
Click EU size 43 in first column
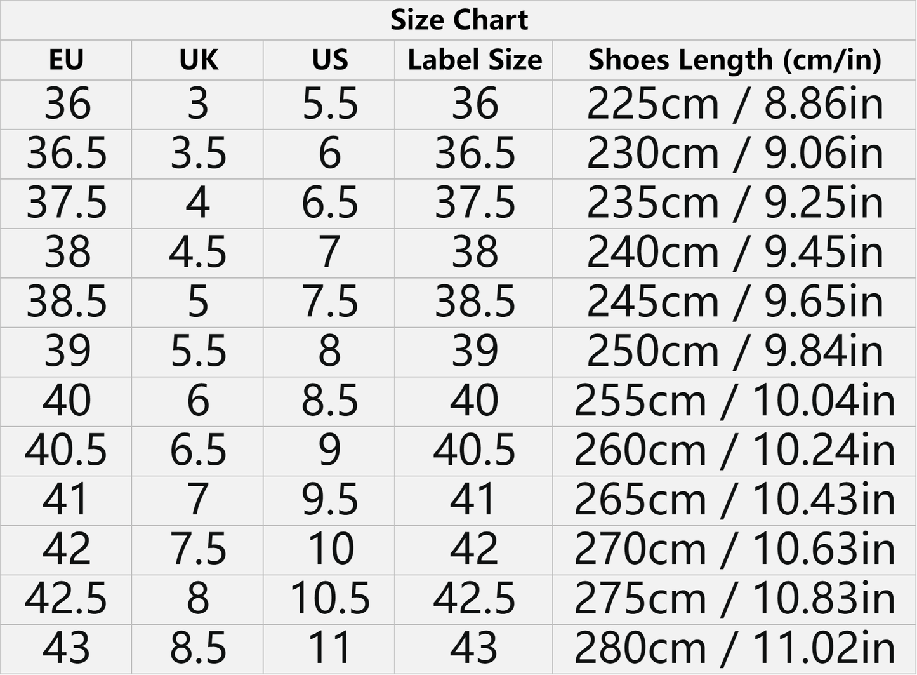(66, 649)
